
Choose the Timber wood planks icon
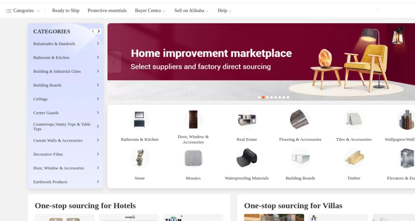[x=354, y=158]
